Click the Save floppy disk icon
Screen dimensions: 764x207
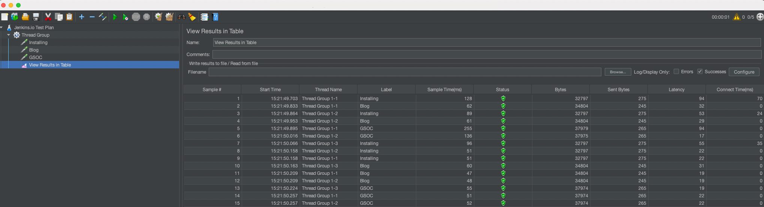point(36,17)
